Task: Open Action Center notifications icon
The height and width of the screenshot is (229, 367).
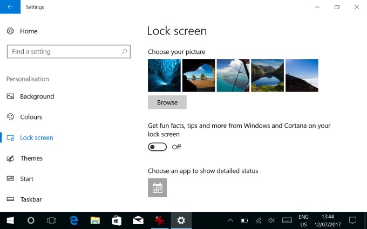Action: tap(352, 220)
